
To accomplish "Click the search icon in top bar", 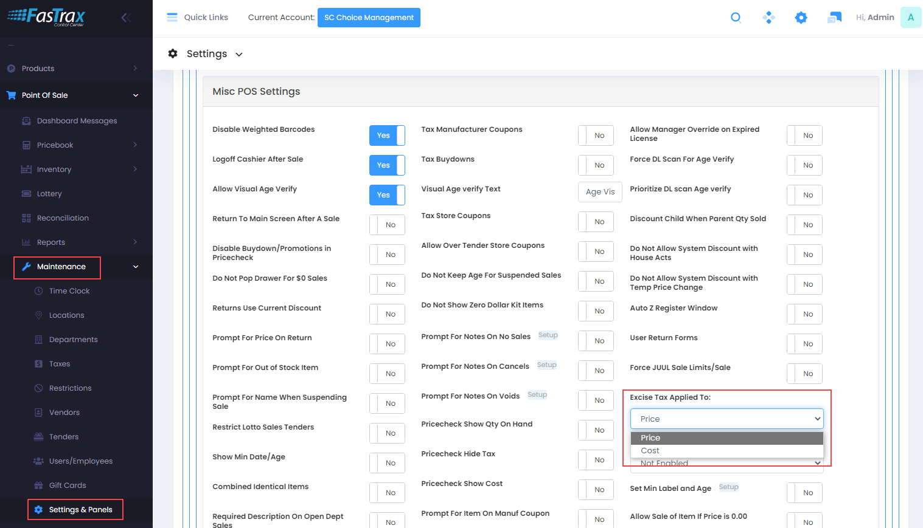I will tap(736, 18).
